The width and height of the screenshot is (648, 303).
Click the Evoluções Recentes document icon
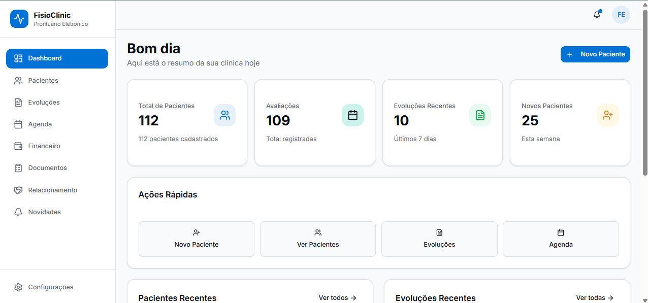coord(480,115)
